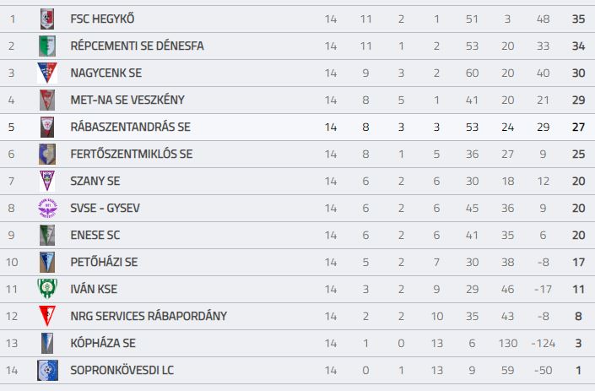
Task: Click the Enese SC green crest
Action: pyautogui.click(x=47, y=235)
